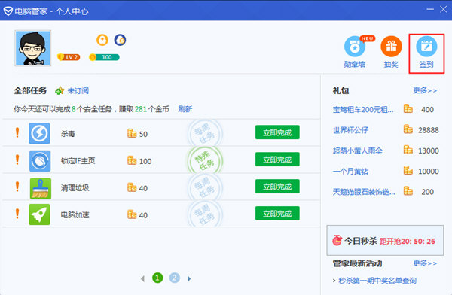Open the 勋章墙 medal wall icon
The width and height of the screenshot is (452, 295).
[x=355, y=47]
